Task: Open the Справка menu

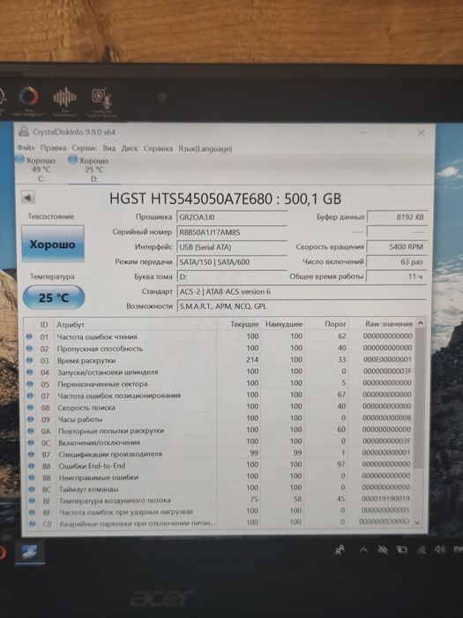Action: tap(158, 148)
